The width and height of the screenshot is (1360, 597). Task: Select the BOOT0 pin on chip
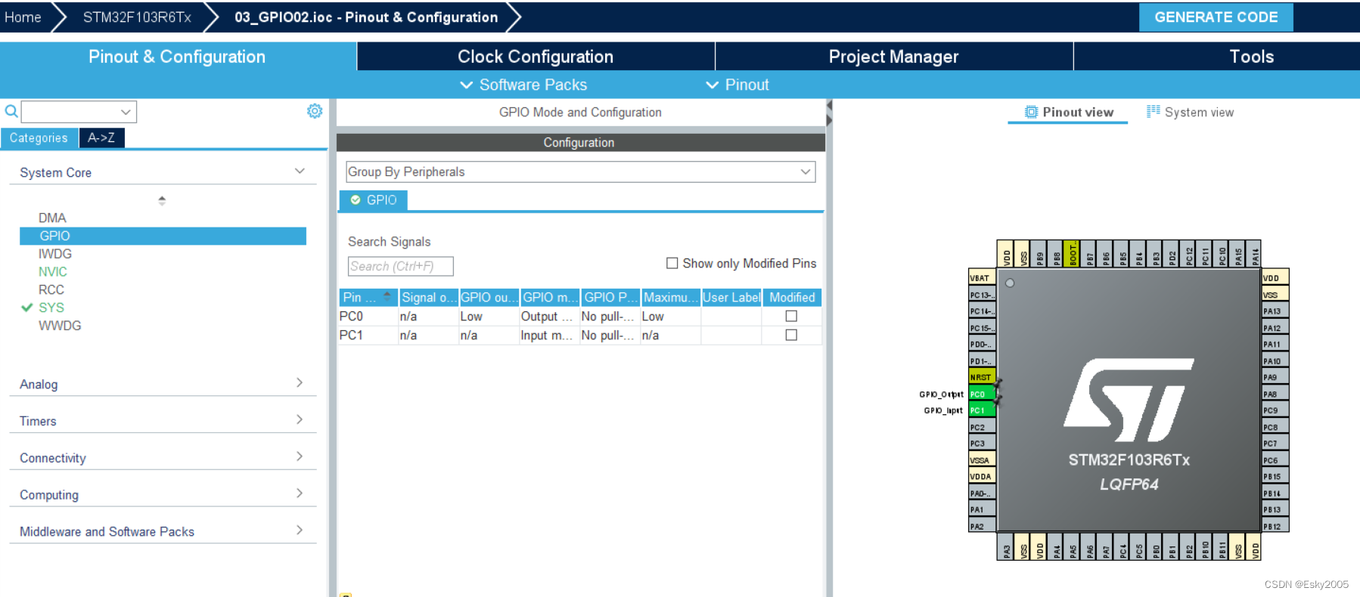coord(1072,254)
